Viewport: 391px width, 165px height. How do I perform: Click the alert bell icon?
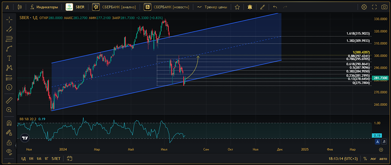249,7
